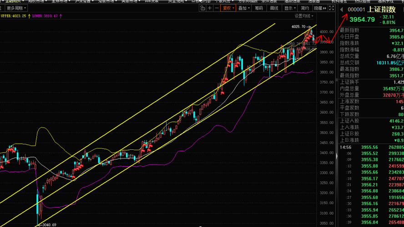
Task: Expand the 叠加 overlay dropdown
Action: click(244, 8)
